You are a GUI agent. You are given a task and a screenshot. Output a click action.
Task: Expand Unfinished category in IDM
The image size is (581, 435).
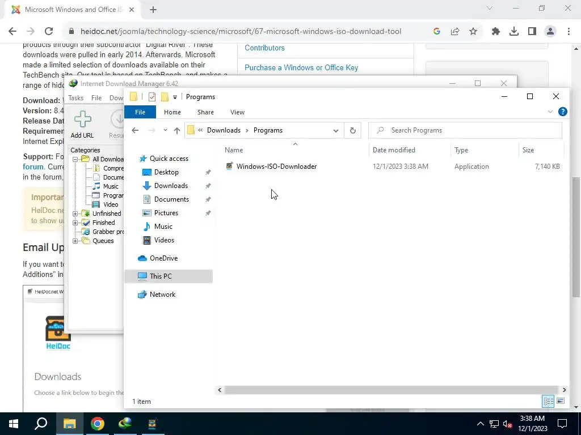pos(75,214)
